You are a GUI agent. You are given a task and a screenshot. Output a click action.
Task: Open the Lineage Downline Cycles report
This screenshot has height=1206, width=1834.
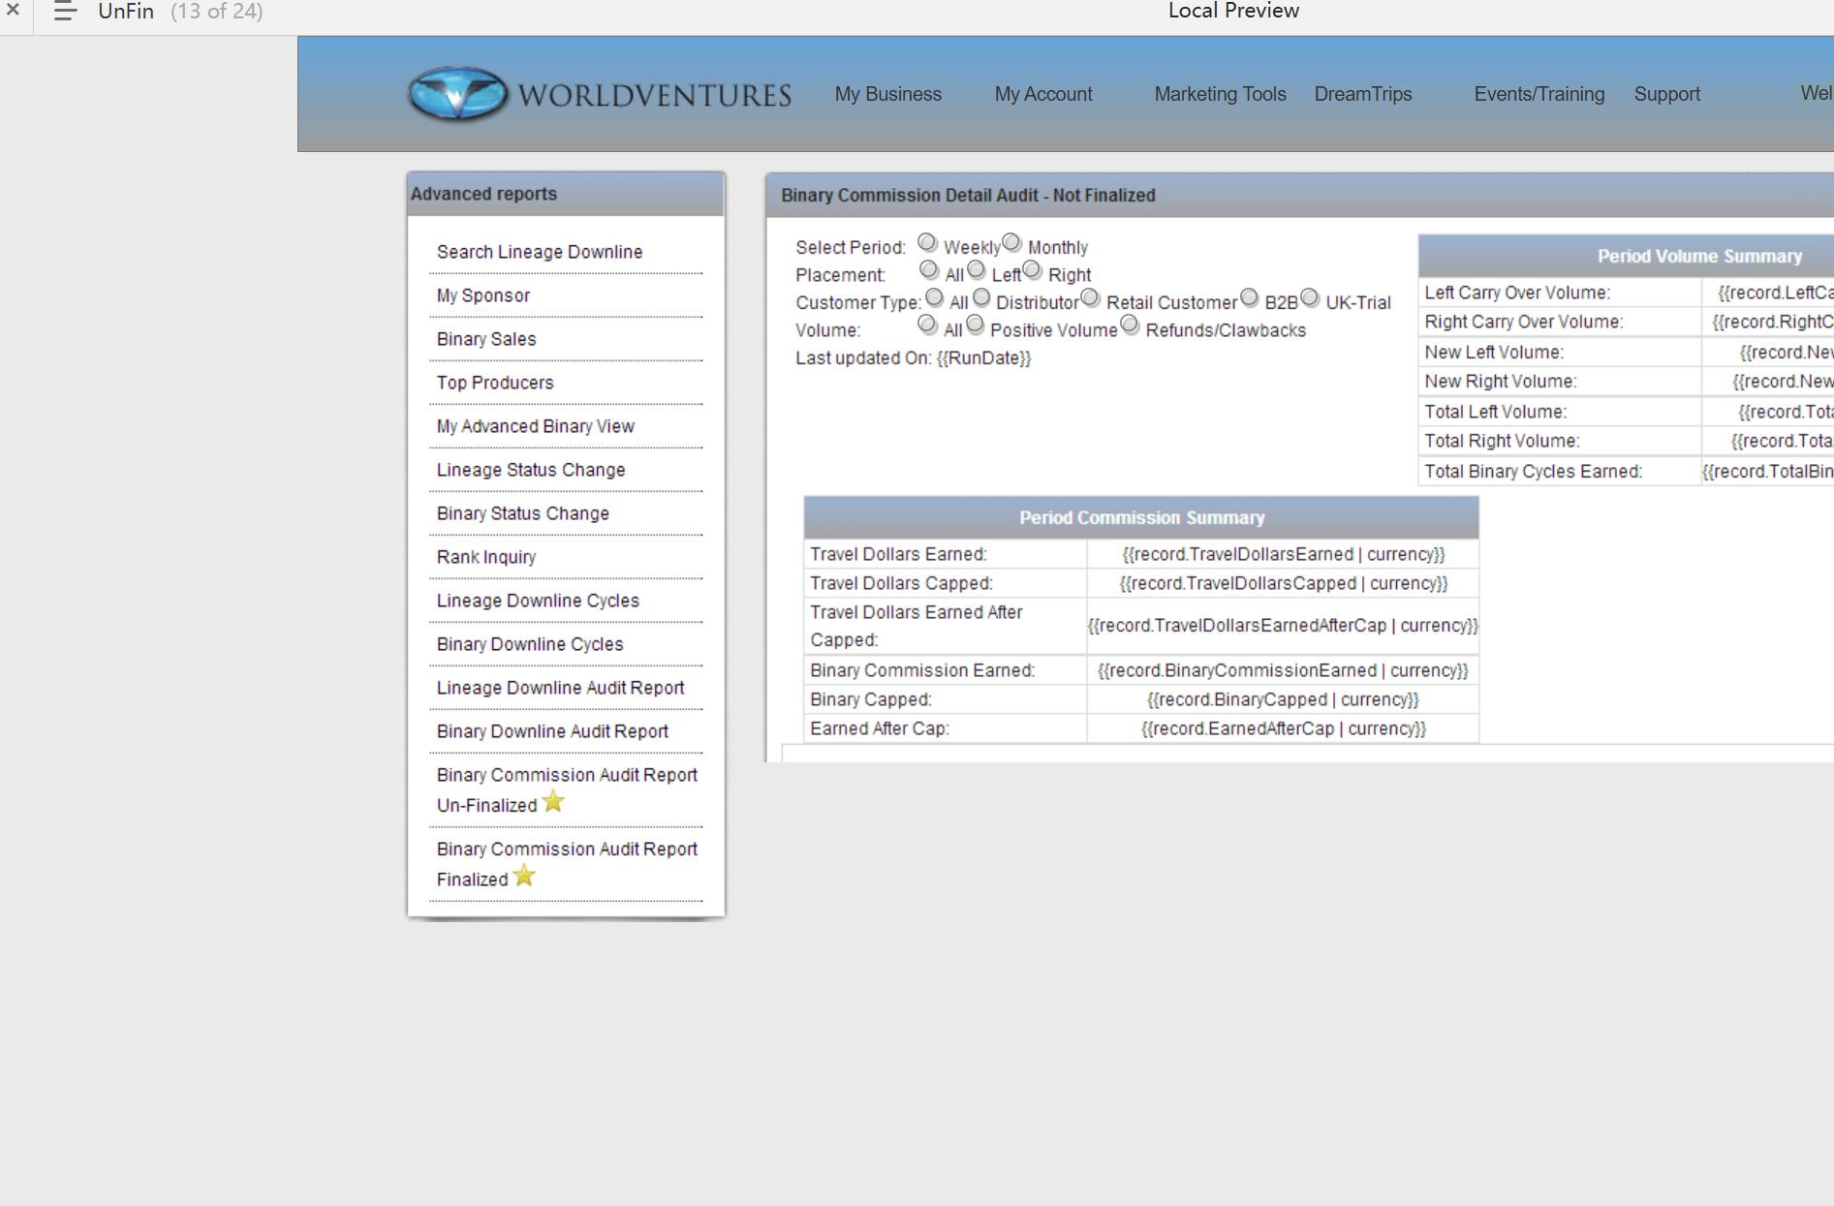538,601
